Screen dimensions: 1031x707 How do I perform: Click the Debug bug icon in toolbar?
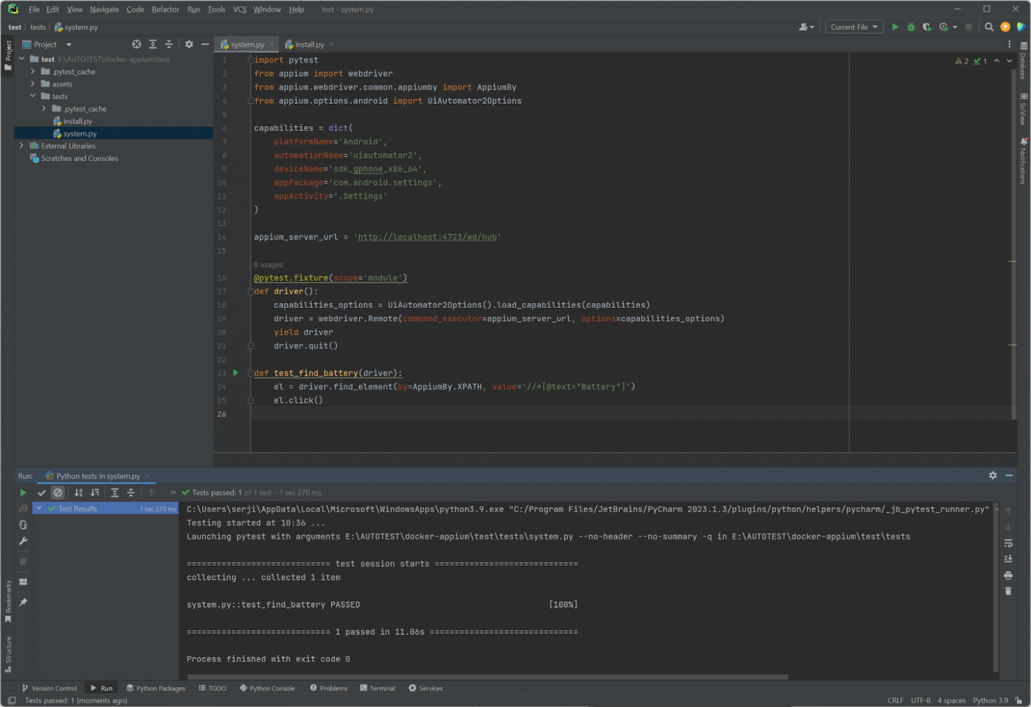tap(911, 27)
